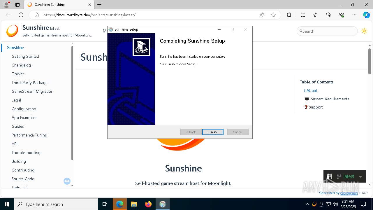This screenshot has width=373, height=210.
Task: Click the docs book icon in version flyout
Action: [x=329, y=176]
